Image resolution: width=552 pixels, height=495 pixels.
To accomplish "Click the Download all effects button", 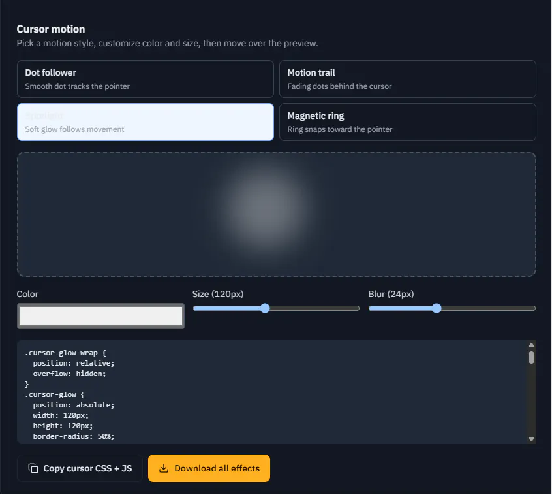I will coord(209,468).
